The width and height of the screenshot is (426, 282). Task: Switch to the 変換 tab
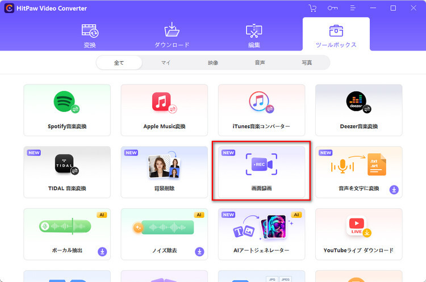(x=90, y=36)
